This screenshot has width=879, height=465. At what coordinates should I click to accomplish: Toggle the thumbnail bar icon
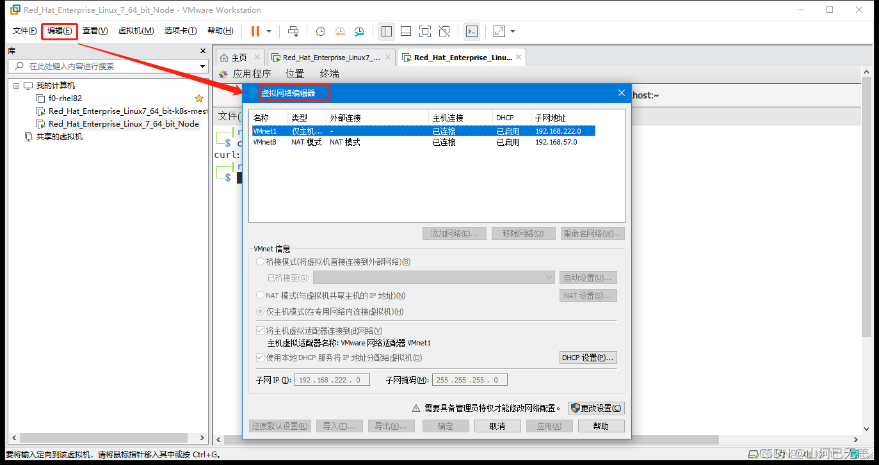coord(406,31)
